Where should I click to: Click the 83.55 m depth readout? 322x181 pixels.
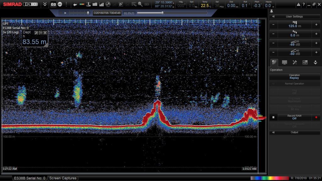click(34, 42)
